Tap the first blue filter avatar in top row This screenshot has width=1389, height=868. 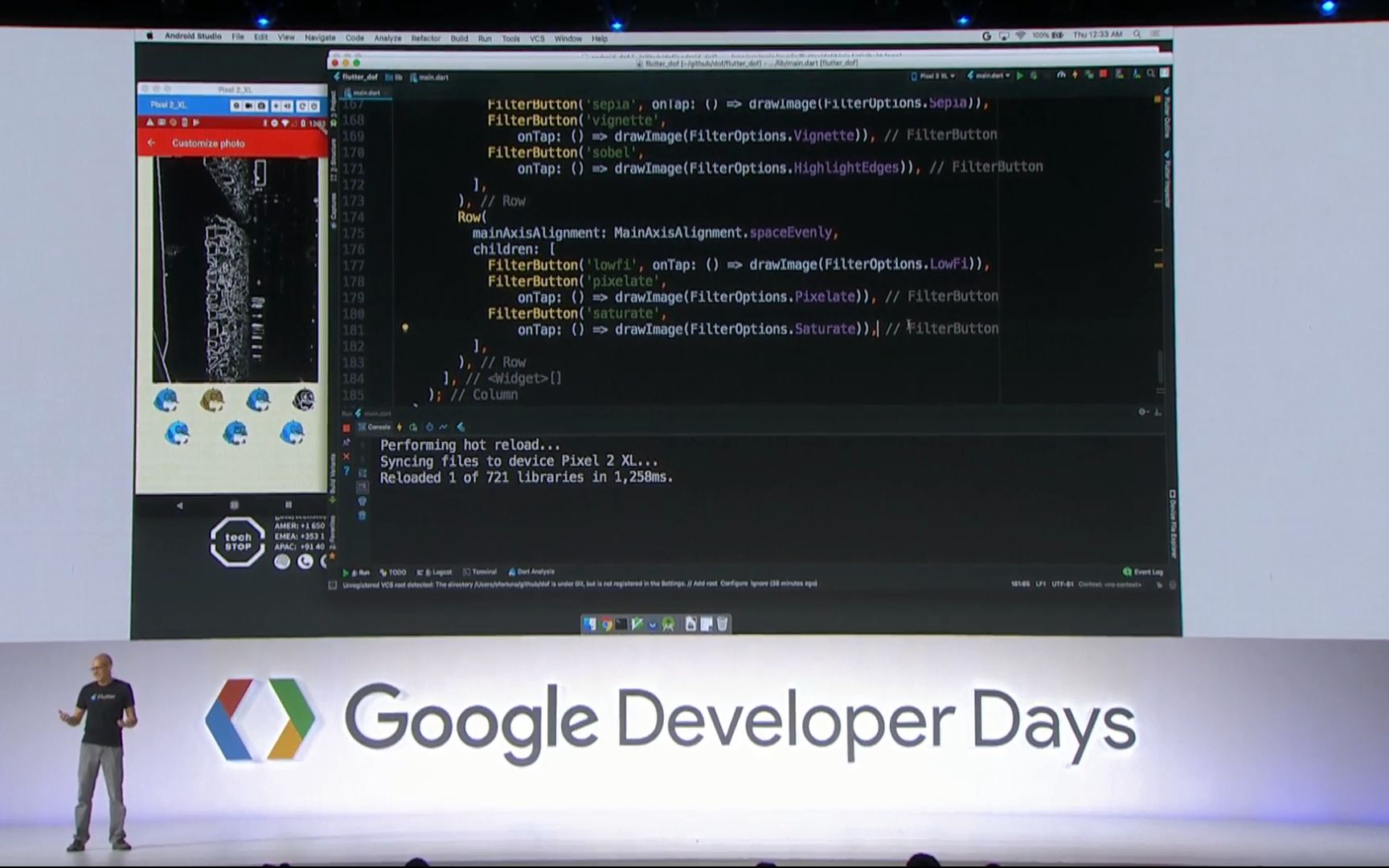tap(166, 399)
